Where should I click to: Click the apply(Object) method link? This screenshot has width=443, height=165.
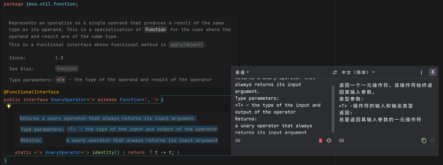[x=186, y=45]
